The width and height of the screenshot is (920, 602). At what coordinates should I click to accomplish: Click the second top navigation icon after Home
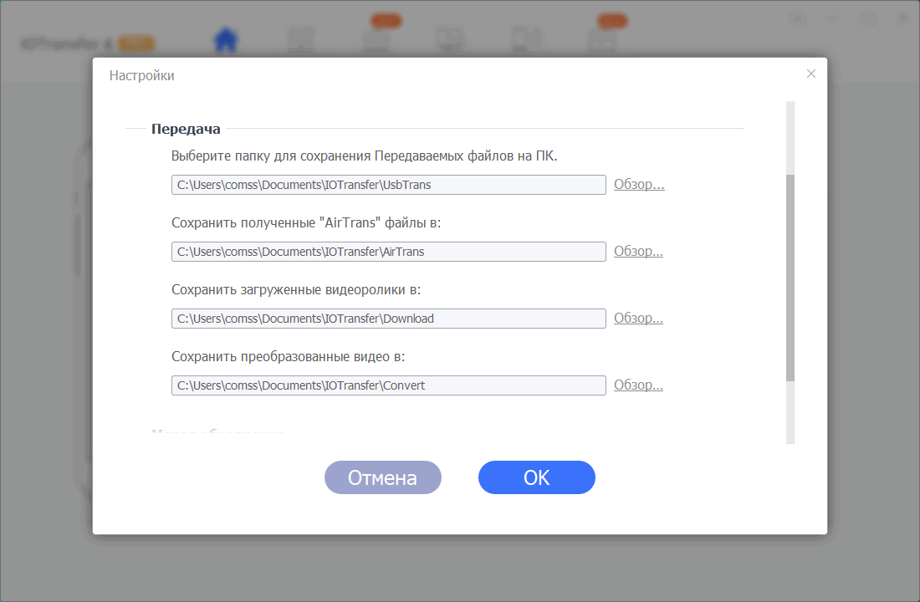point(300,39)
